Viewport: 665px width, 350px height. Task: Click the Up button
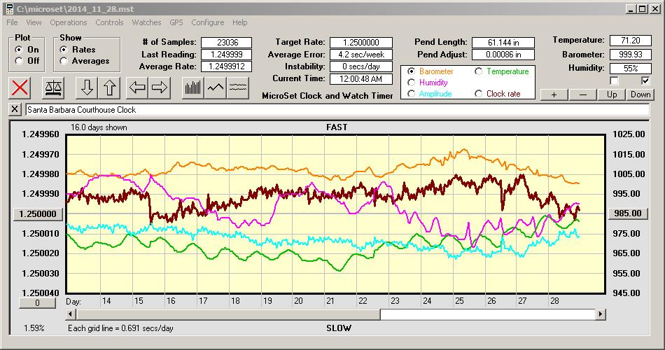pos(612,94)
